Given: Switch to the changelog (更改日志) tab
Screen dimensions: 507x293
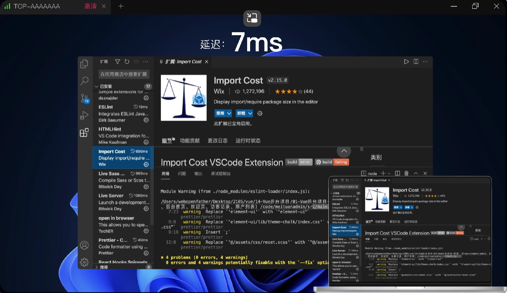Looking at the screenshot, I should 217,141.
